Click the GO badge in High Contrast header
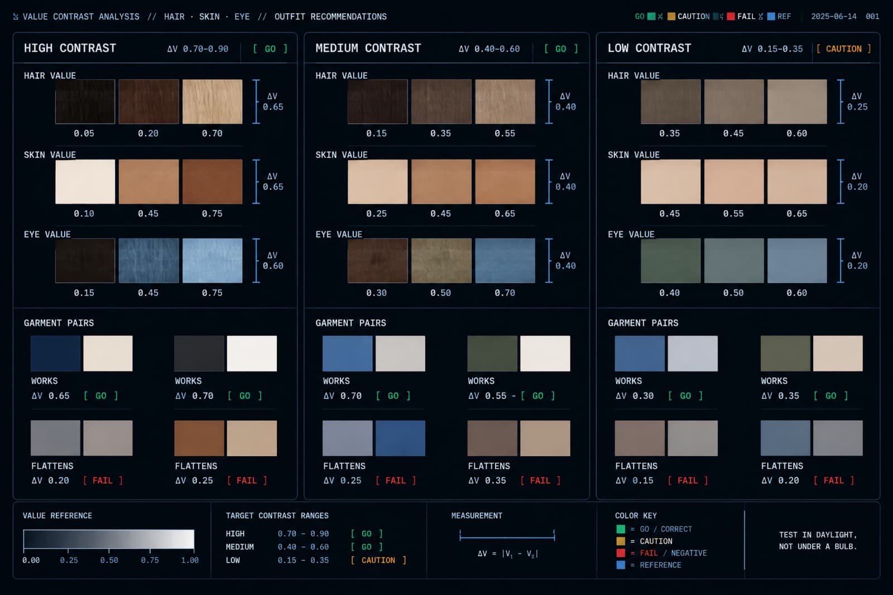Image resolution: width=893 pixels, height=595 pixels. (270, 49)
